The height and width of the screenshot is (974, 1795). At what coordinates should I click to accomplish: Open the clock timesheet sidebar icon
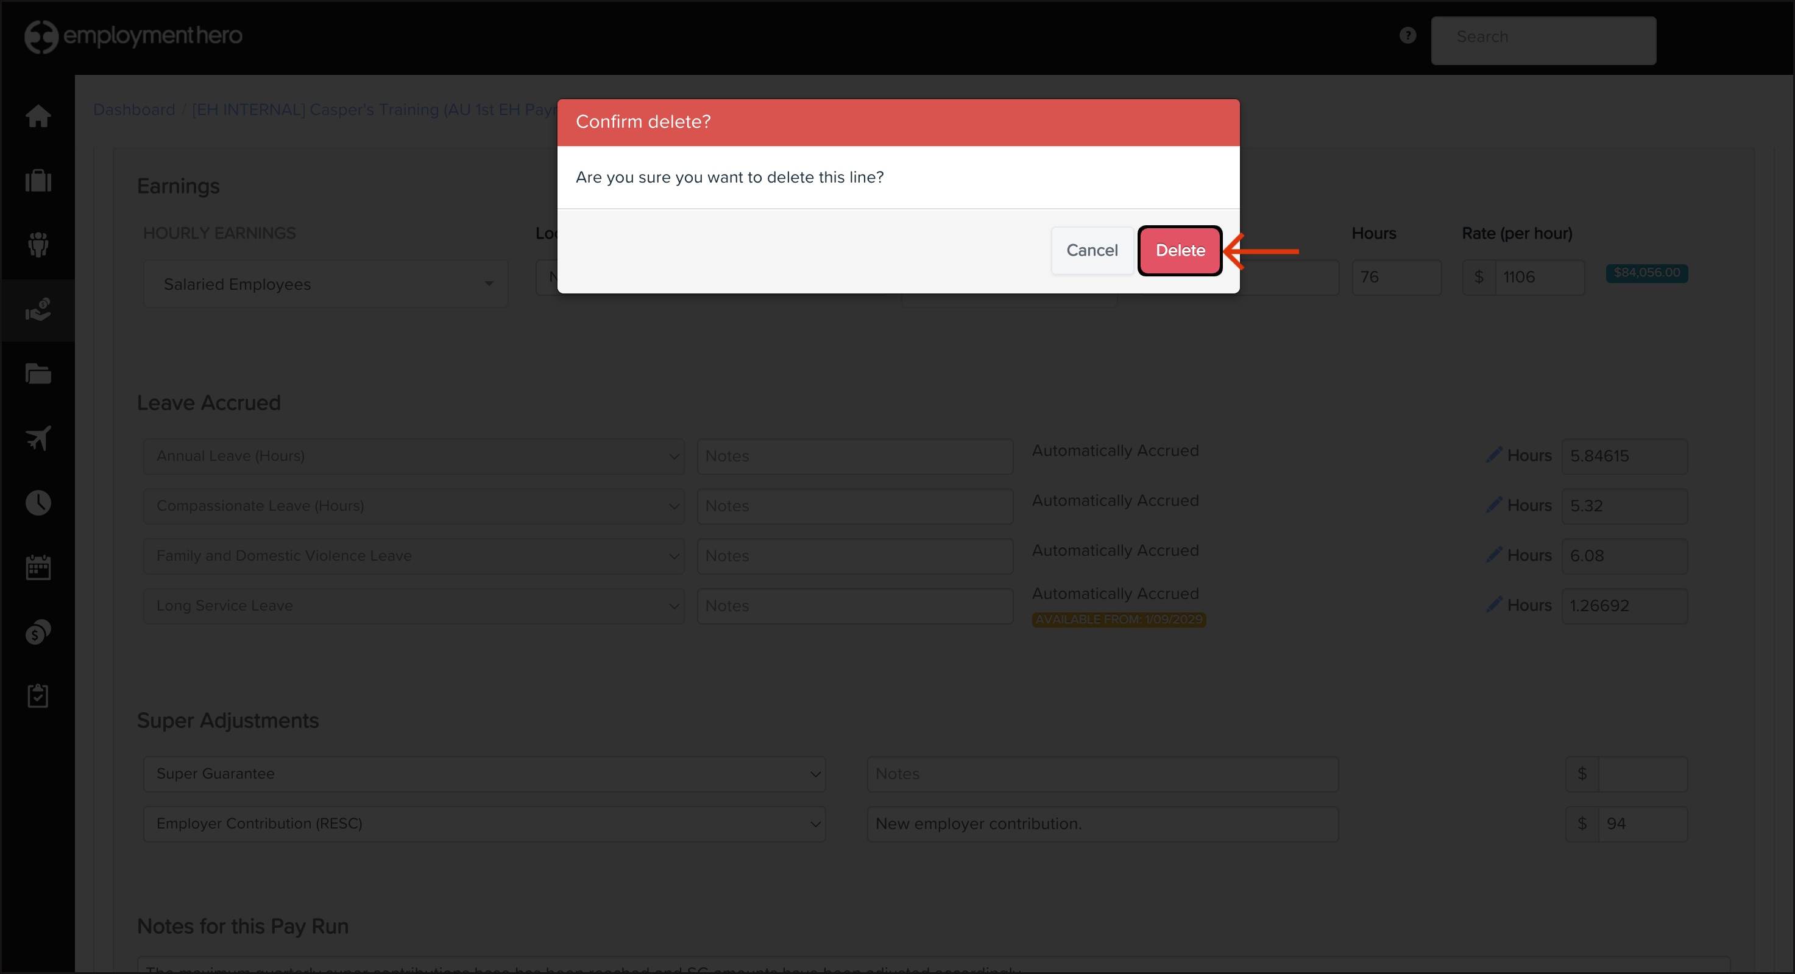click(x=38, y=503)
